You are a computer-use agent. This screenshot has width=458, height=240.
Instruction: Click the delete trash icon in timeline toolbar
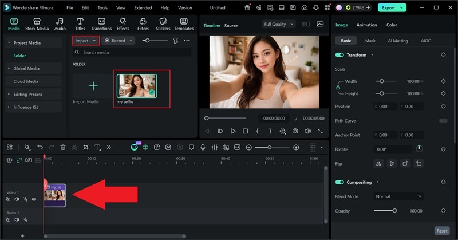[x=63, y=147]
